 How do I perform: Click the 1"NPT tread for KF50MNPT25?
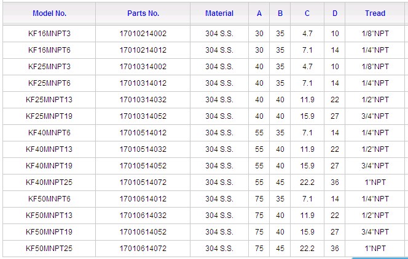pyautogui.click(x=375, y=249)
